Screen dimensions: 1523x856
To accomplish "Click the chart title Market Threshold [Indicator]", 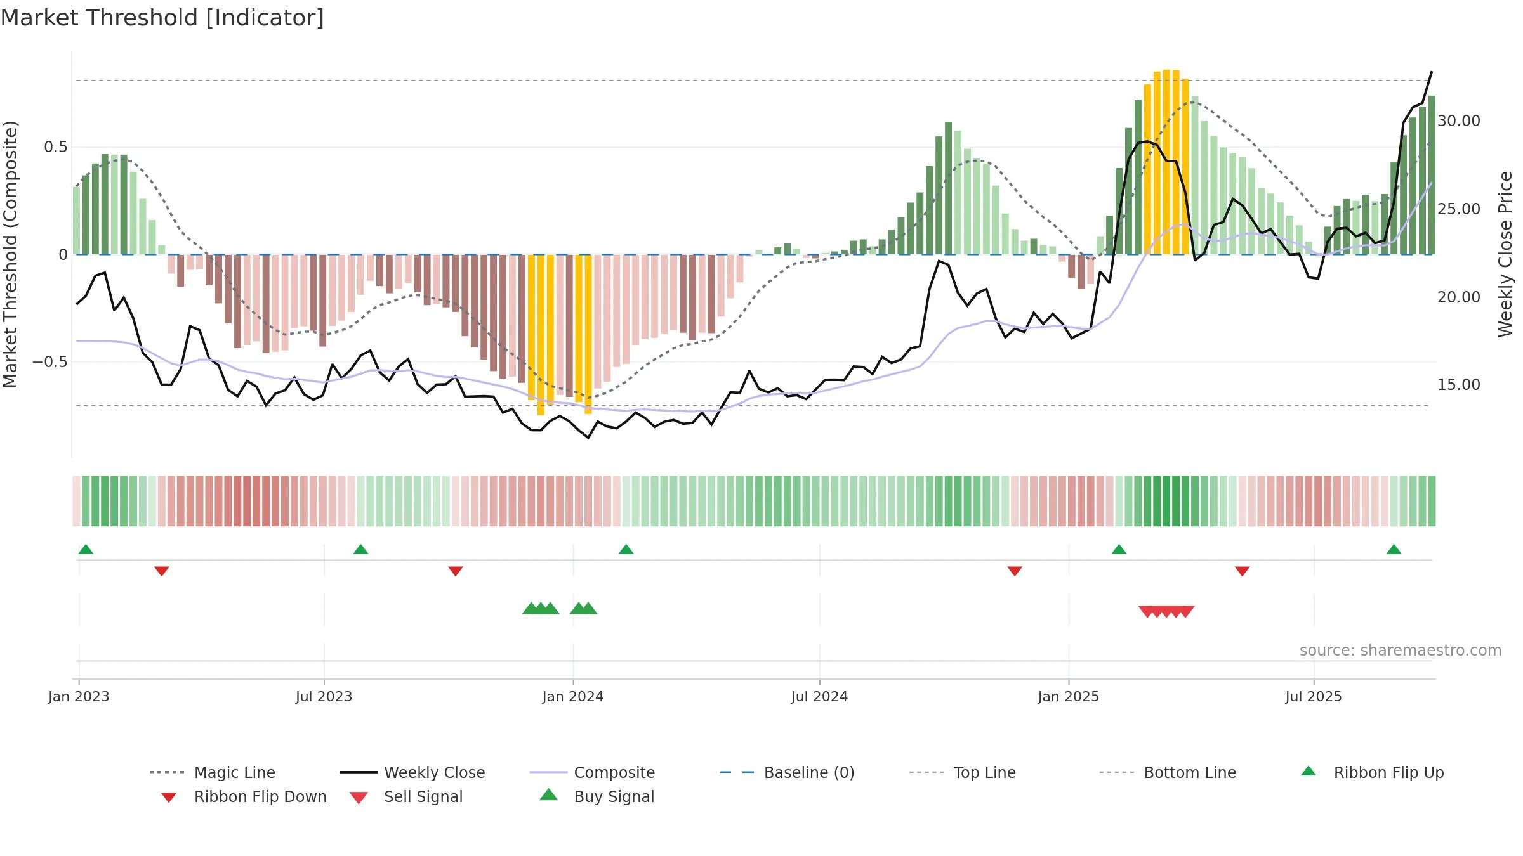I will pos(162,18).
